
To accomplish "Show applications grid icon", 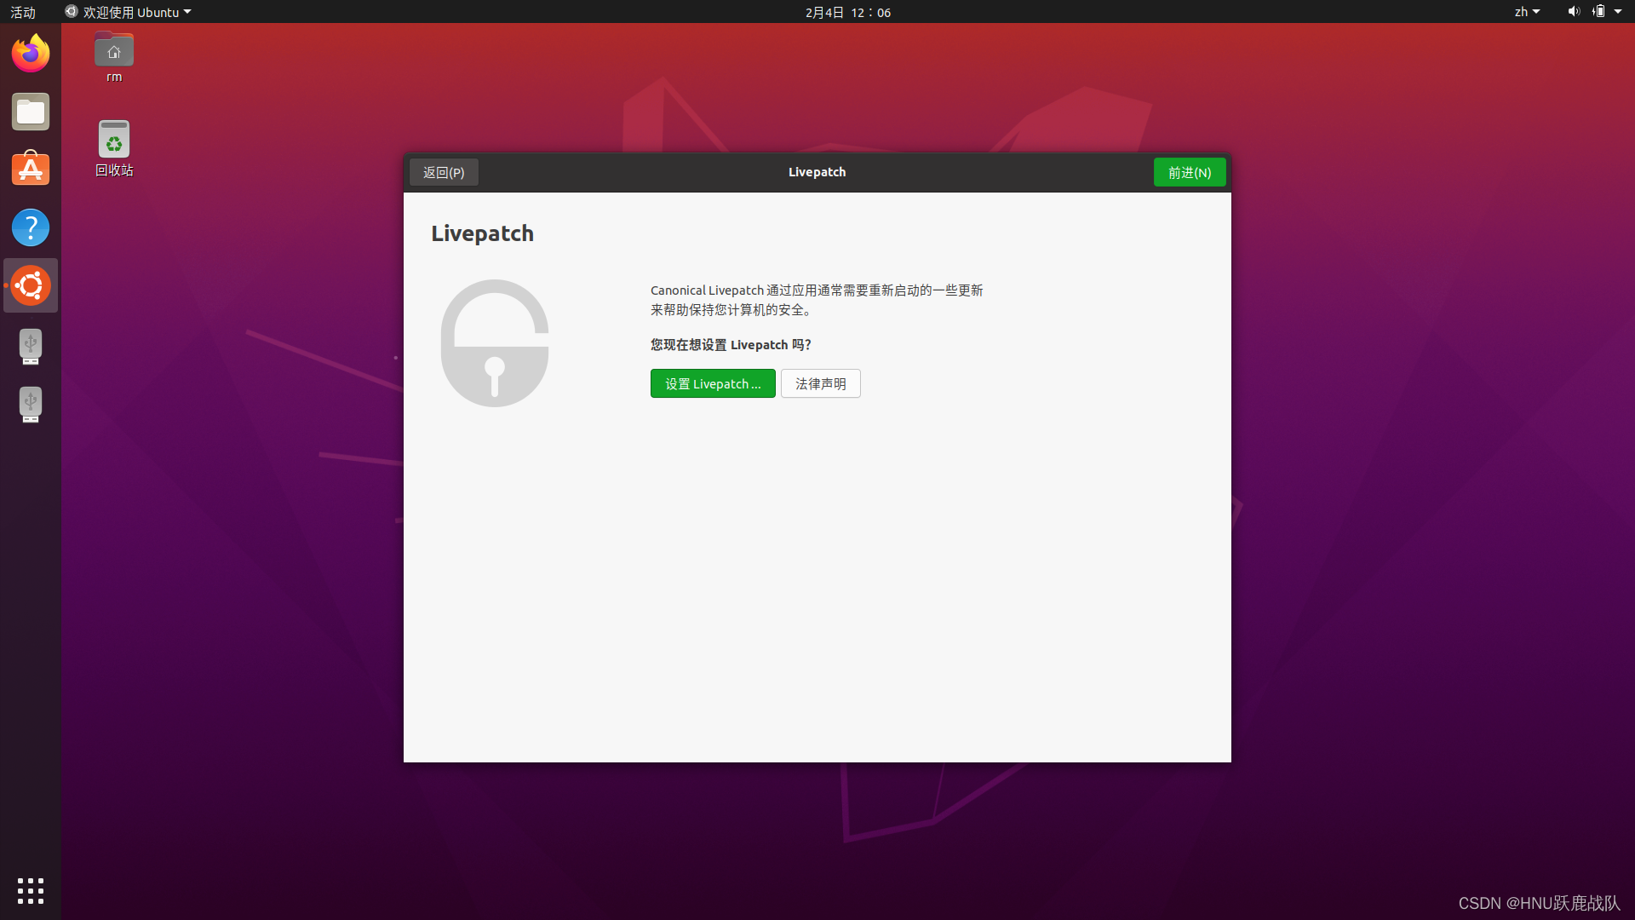I will 31,890.
